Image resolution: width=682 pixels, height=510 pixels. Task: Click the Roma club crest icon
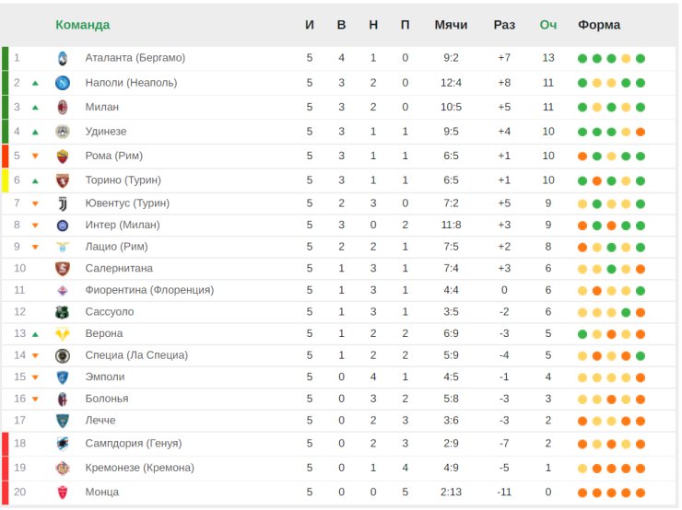pos(63,156)
